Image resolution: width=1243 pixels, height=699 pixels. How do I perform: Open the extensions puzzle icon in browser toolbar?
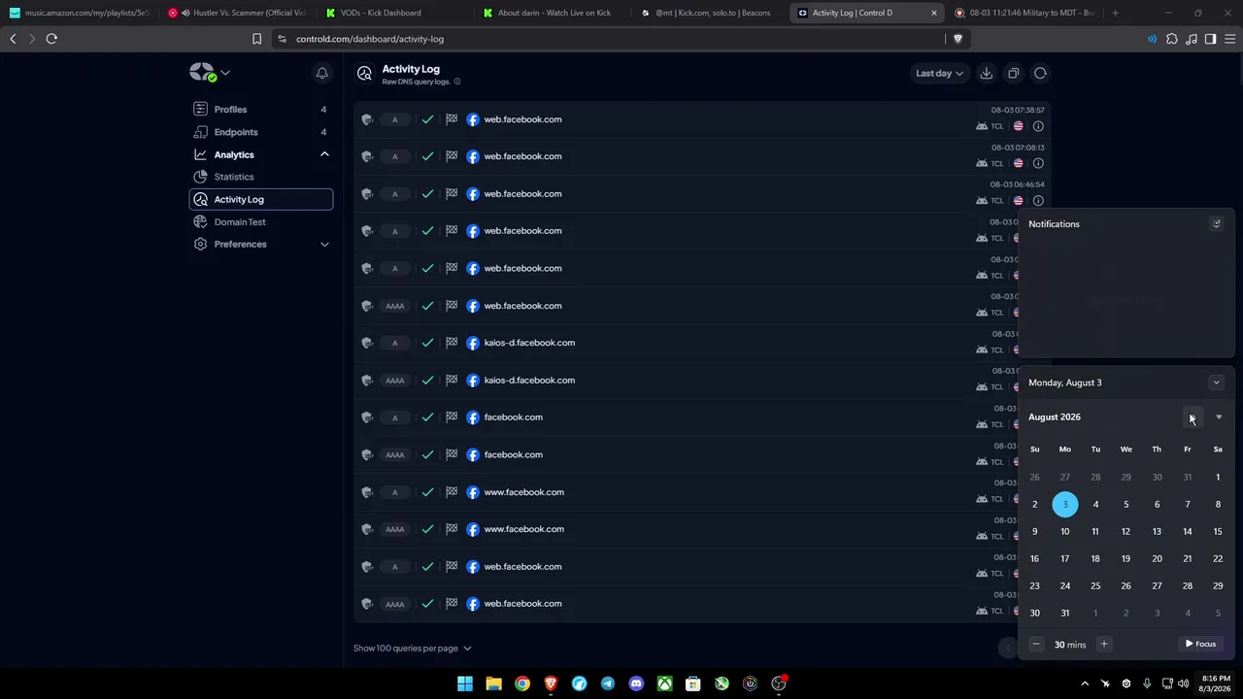[x=1171, y=39]
